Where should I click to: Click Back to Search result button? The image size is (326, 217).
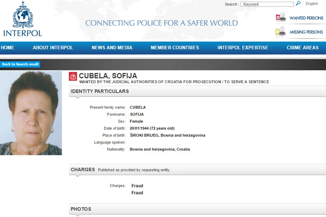(20, 64)
